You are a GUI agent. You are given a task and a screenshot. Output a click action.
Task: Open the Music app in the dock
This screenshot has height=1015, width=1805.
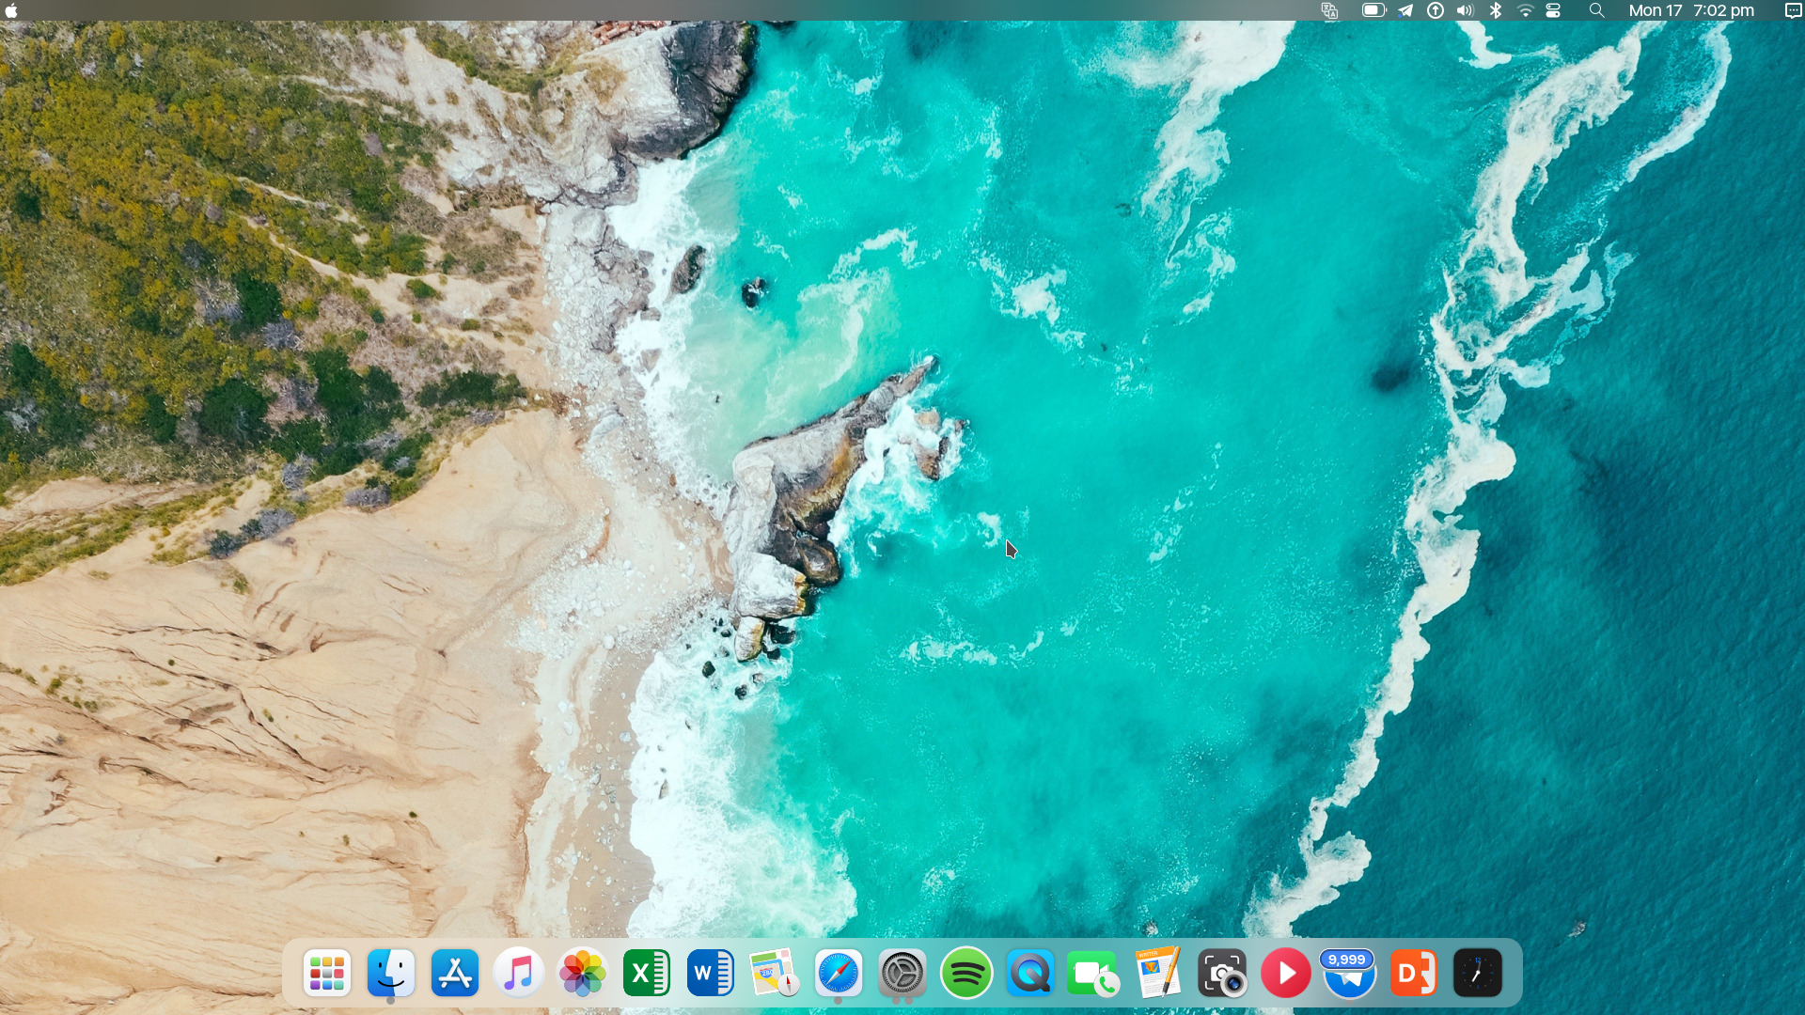pos(519,973)
